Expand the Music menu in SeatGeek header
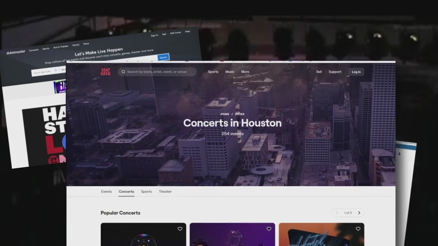438x246 pixels. pyautogui.click(x=230, y=72)
